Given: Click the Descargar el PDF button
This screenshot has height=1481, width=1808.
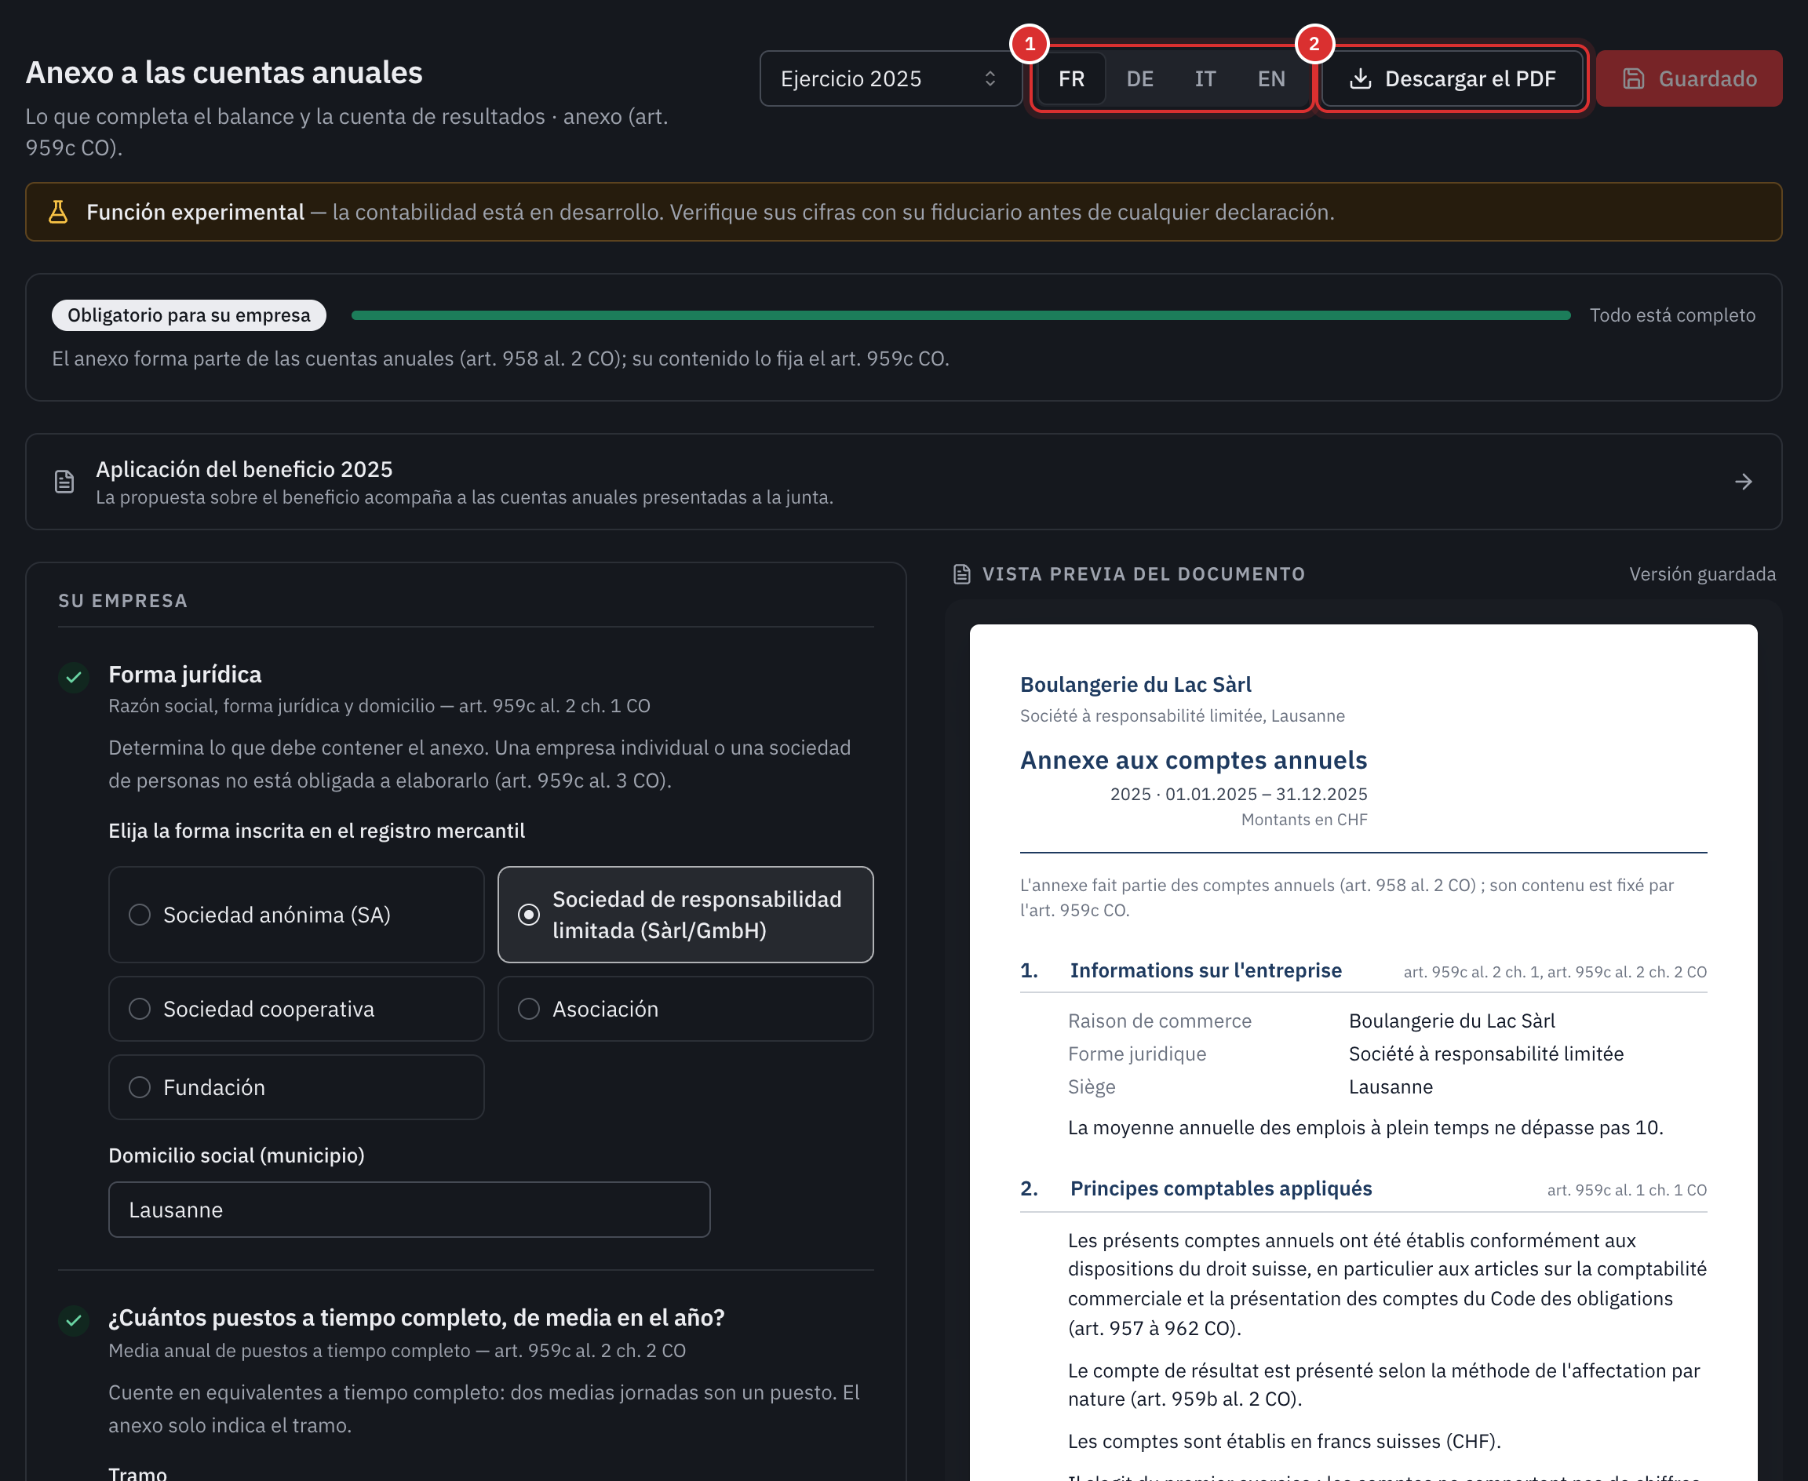Looking at the screenshot, I should 1453,78.
